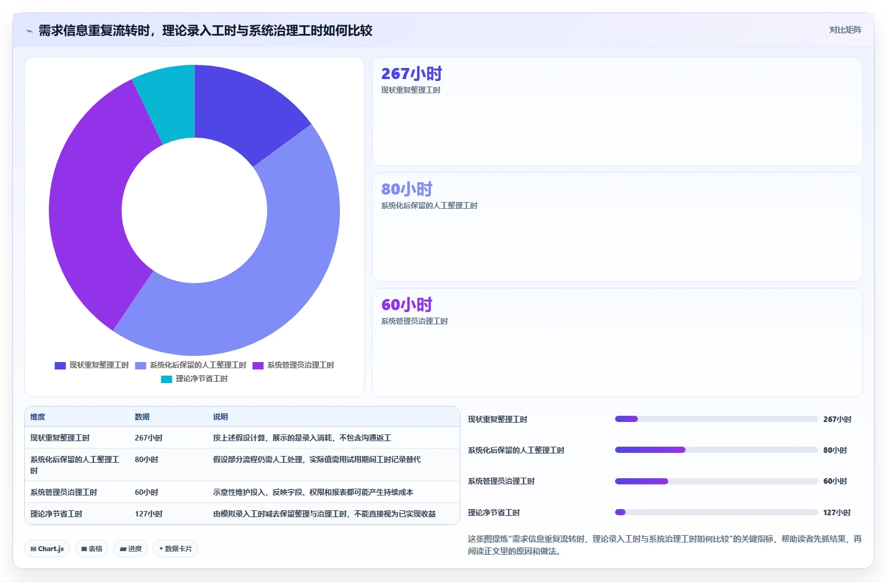Click the 60小时 card value
Screen dimensions: 887x582
[x=407, y=305]
